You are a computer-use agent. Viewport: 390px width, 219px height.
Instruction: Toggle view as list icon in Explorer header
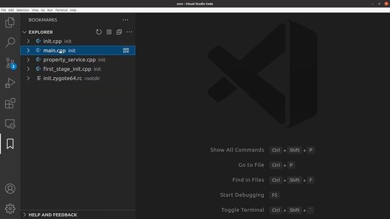point(109,32)
